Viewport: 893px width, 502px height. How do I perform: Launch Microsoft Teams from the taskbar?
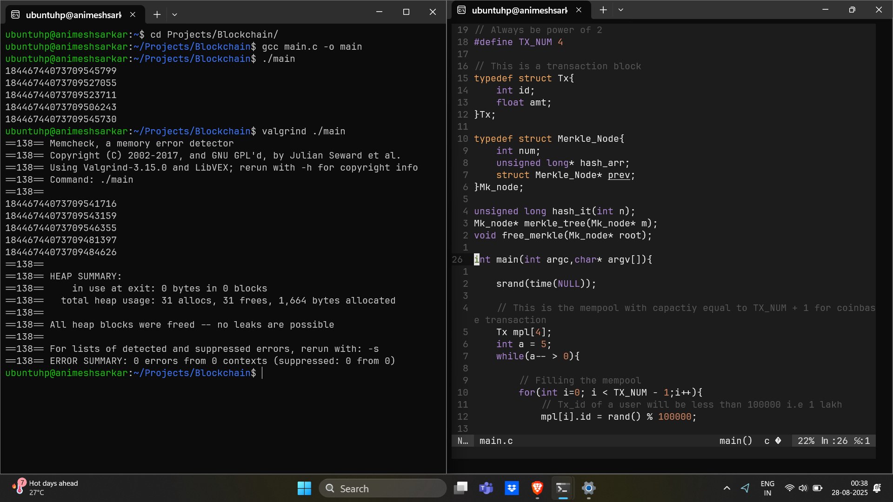pos(486,488)
